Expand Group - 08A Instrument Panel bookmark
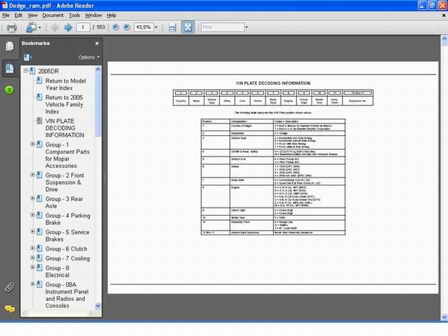 click(32, 284)
